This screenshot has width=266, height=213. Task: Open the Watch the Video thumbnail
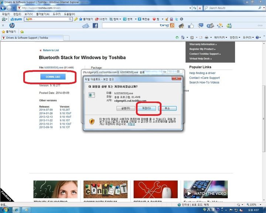tap(206, 189)
